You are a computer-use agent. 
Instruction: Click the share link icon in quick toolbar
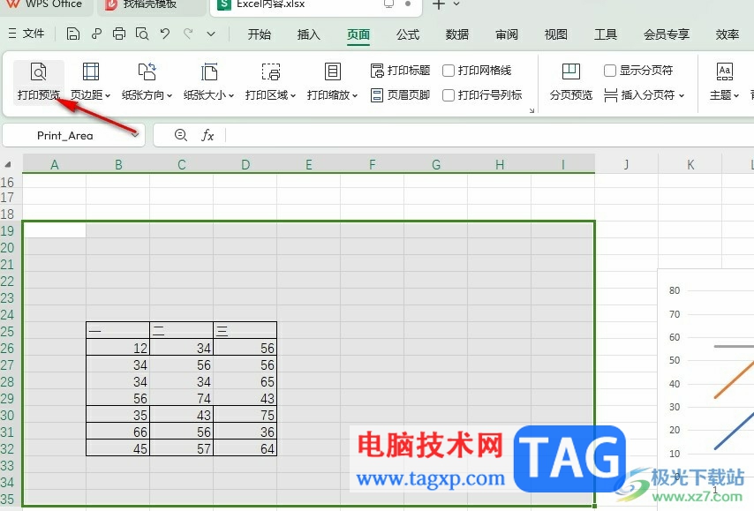pos(96,34)
